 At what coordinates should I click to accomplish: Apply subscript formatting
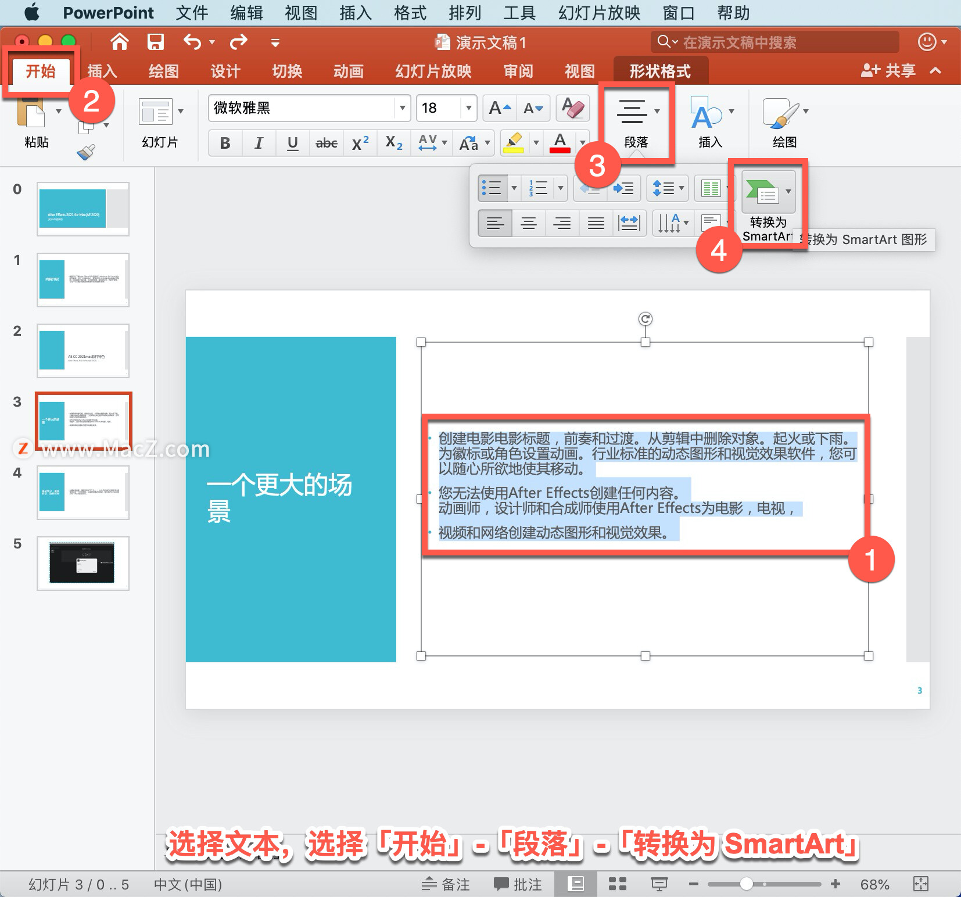394,142
